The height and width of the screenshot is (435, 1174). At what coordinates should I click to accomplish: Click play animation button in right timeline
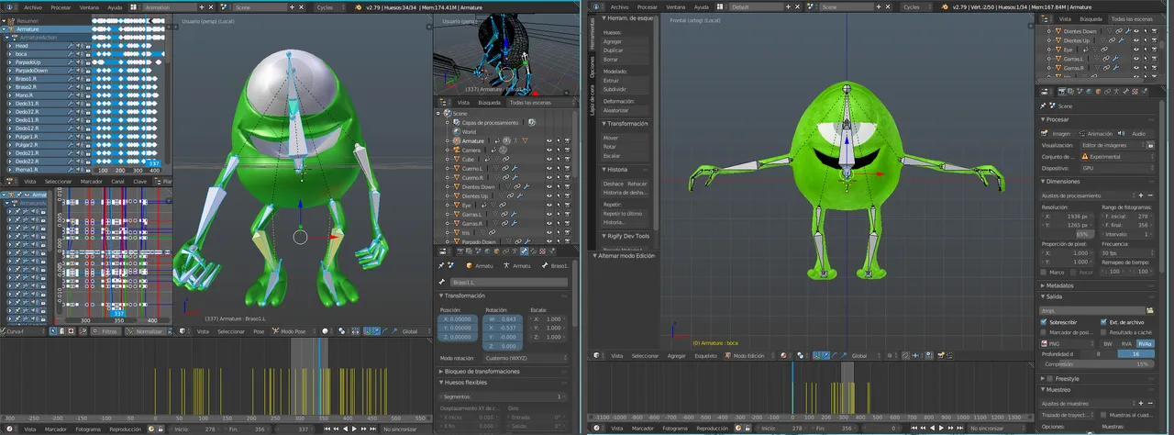939,429
